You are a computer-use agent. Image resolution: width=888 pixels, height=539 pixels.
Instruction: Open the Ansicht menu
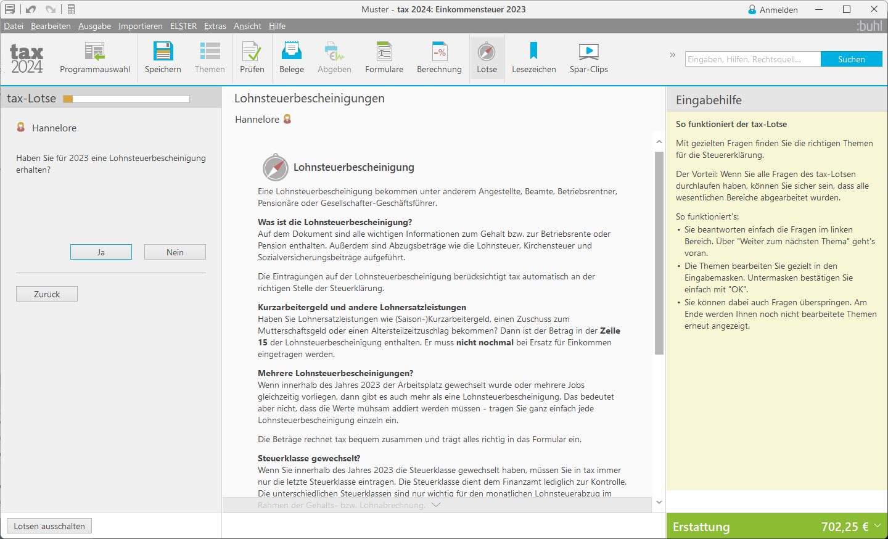247,26
